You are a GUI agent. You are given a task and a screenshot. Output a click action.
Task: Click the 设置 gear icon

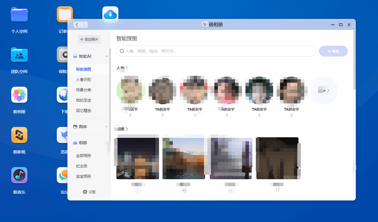[x=85, y=192]
